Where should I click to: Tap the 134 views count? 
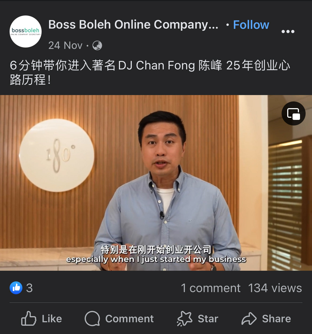275,288
